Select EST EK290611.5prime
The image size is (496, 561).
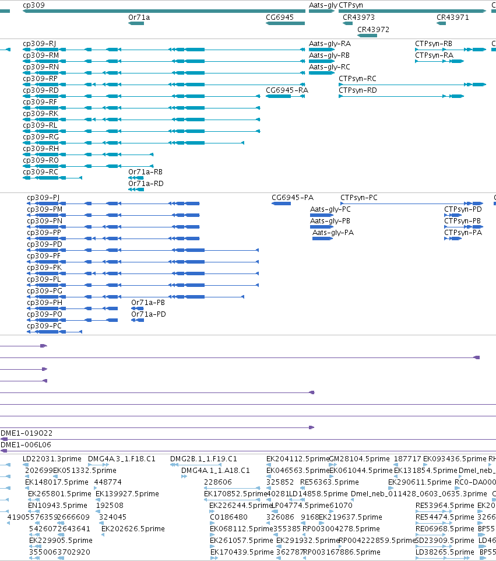tap(420, 482)
